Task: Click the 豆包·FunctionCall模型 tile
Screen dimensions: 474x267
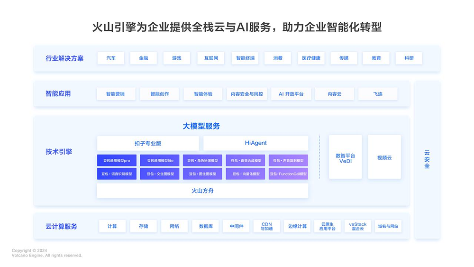Action: (x=288, y=174)
